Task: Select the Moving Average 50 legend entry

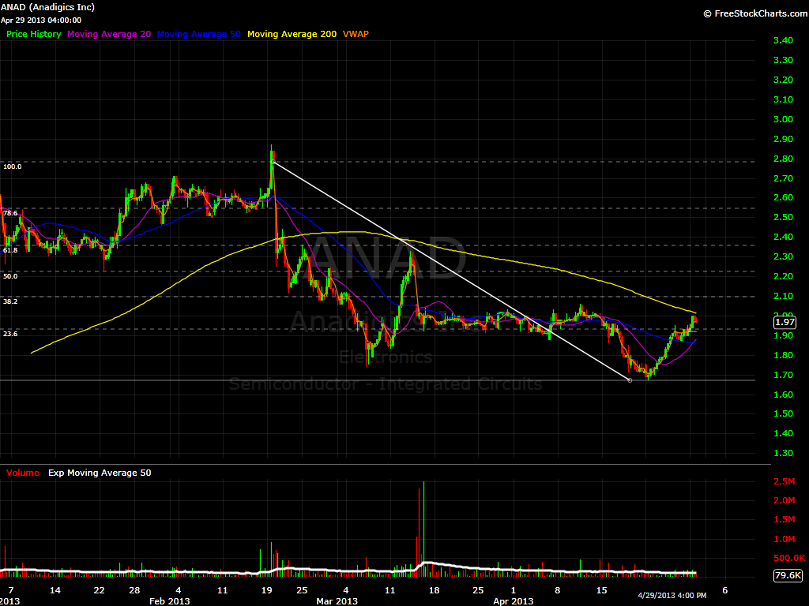Action: [198, 34]
